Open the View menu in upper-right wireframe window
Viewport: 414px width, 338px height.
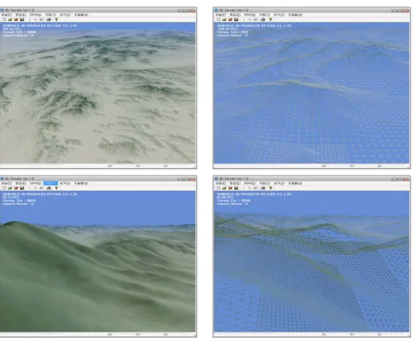pos(279,15)
